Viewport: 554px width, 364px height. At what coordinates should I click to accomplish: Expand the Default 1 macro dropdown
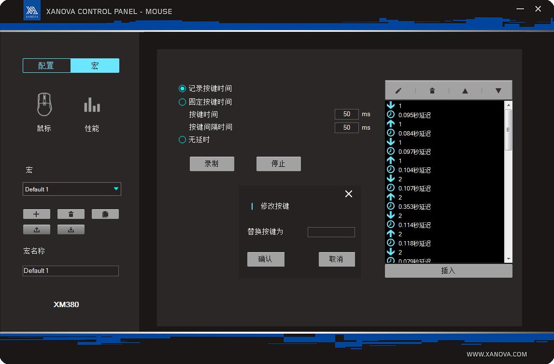[116, 189]
